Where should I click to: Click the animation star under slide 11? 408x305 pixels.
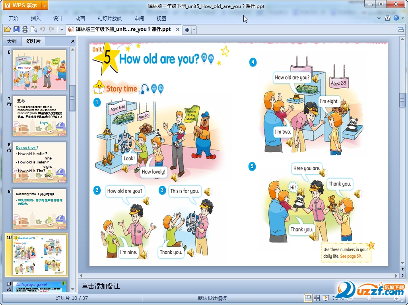(9, 289)
